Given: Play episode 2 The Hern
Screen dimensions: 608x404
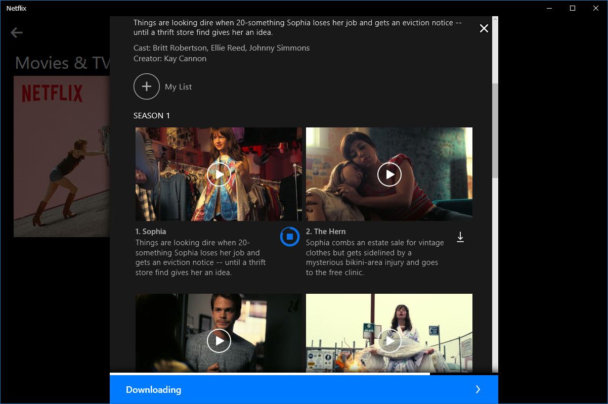Looking at the screenshot, I should click(x=389, y=174).
